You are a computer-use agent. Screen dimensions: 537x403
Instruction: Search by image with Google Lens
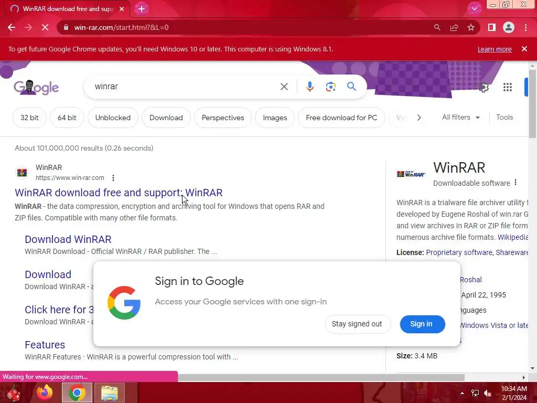coord(330,87)
